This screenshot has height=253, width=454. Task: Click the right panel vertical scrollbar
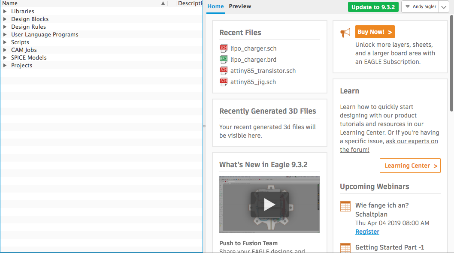451,63
